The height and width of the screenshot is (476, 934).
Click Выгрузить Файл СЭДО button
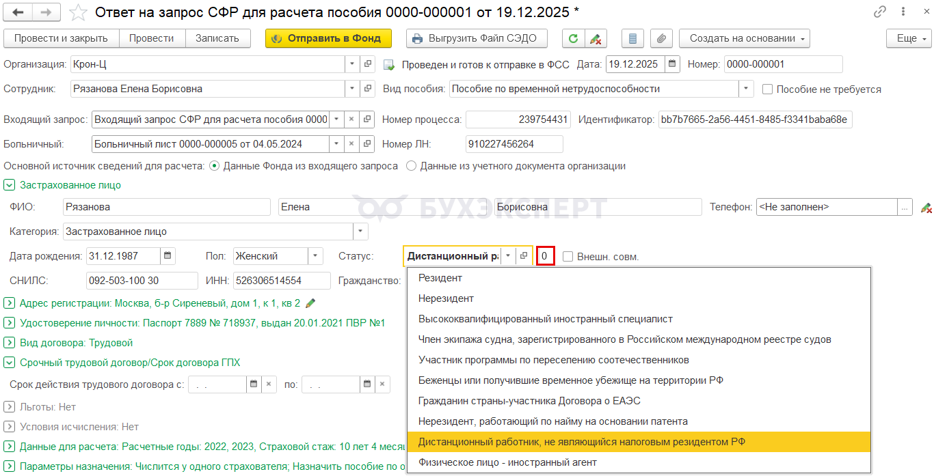(x=477, y=38)
